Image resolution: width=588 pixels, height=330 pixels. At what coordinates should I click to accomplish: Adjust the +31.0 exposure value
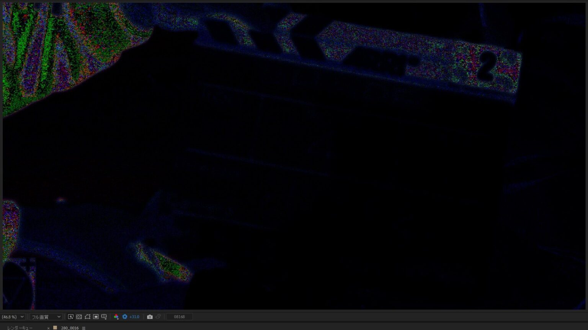pyautogui.click(x=134, y=317)
